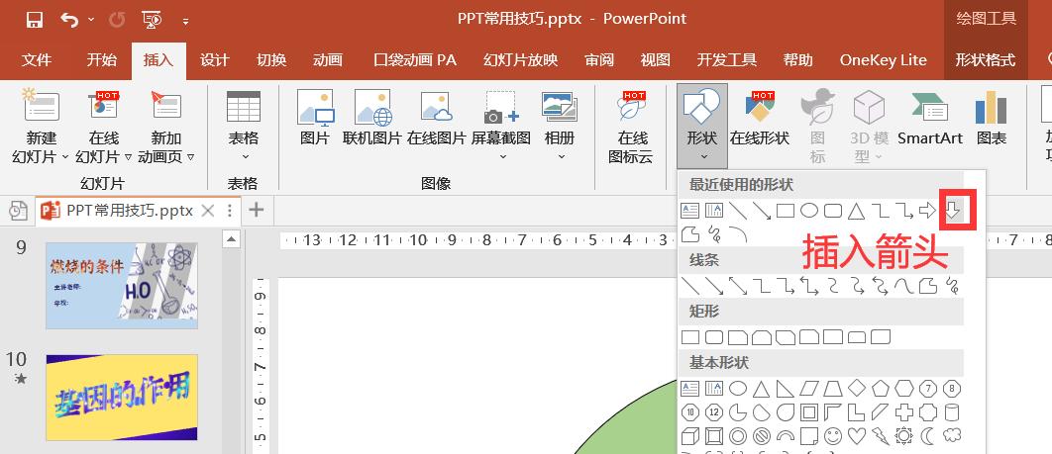Select cross shape in 基本形状
Screen dimensions: 1052x454
[903, 411]
